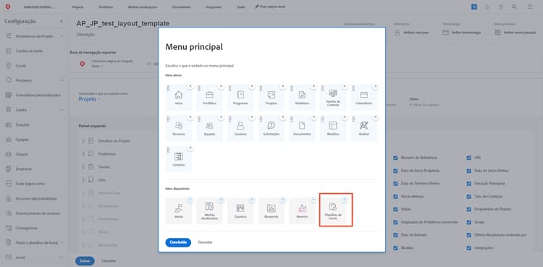This screenshot has width=543, height=267.
Task: Click the Blueprints available tile
Action: [271, 211]
